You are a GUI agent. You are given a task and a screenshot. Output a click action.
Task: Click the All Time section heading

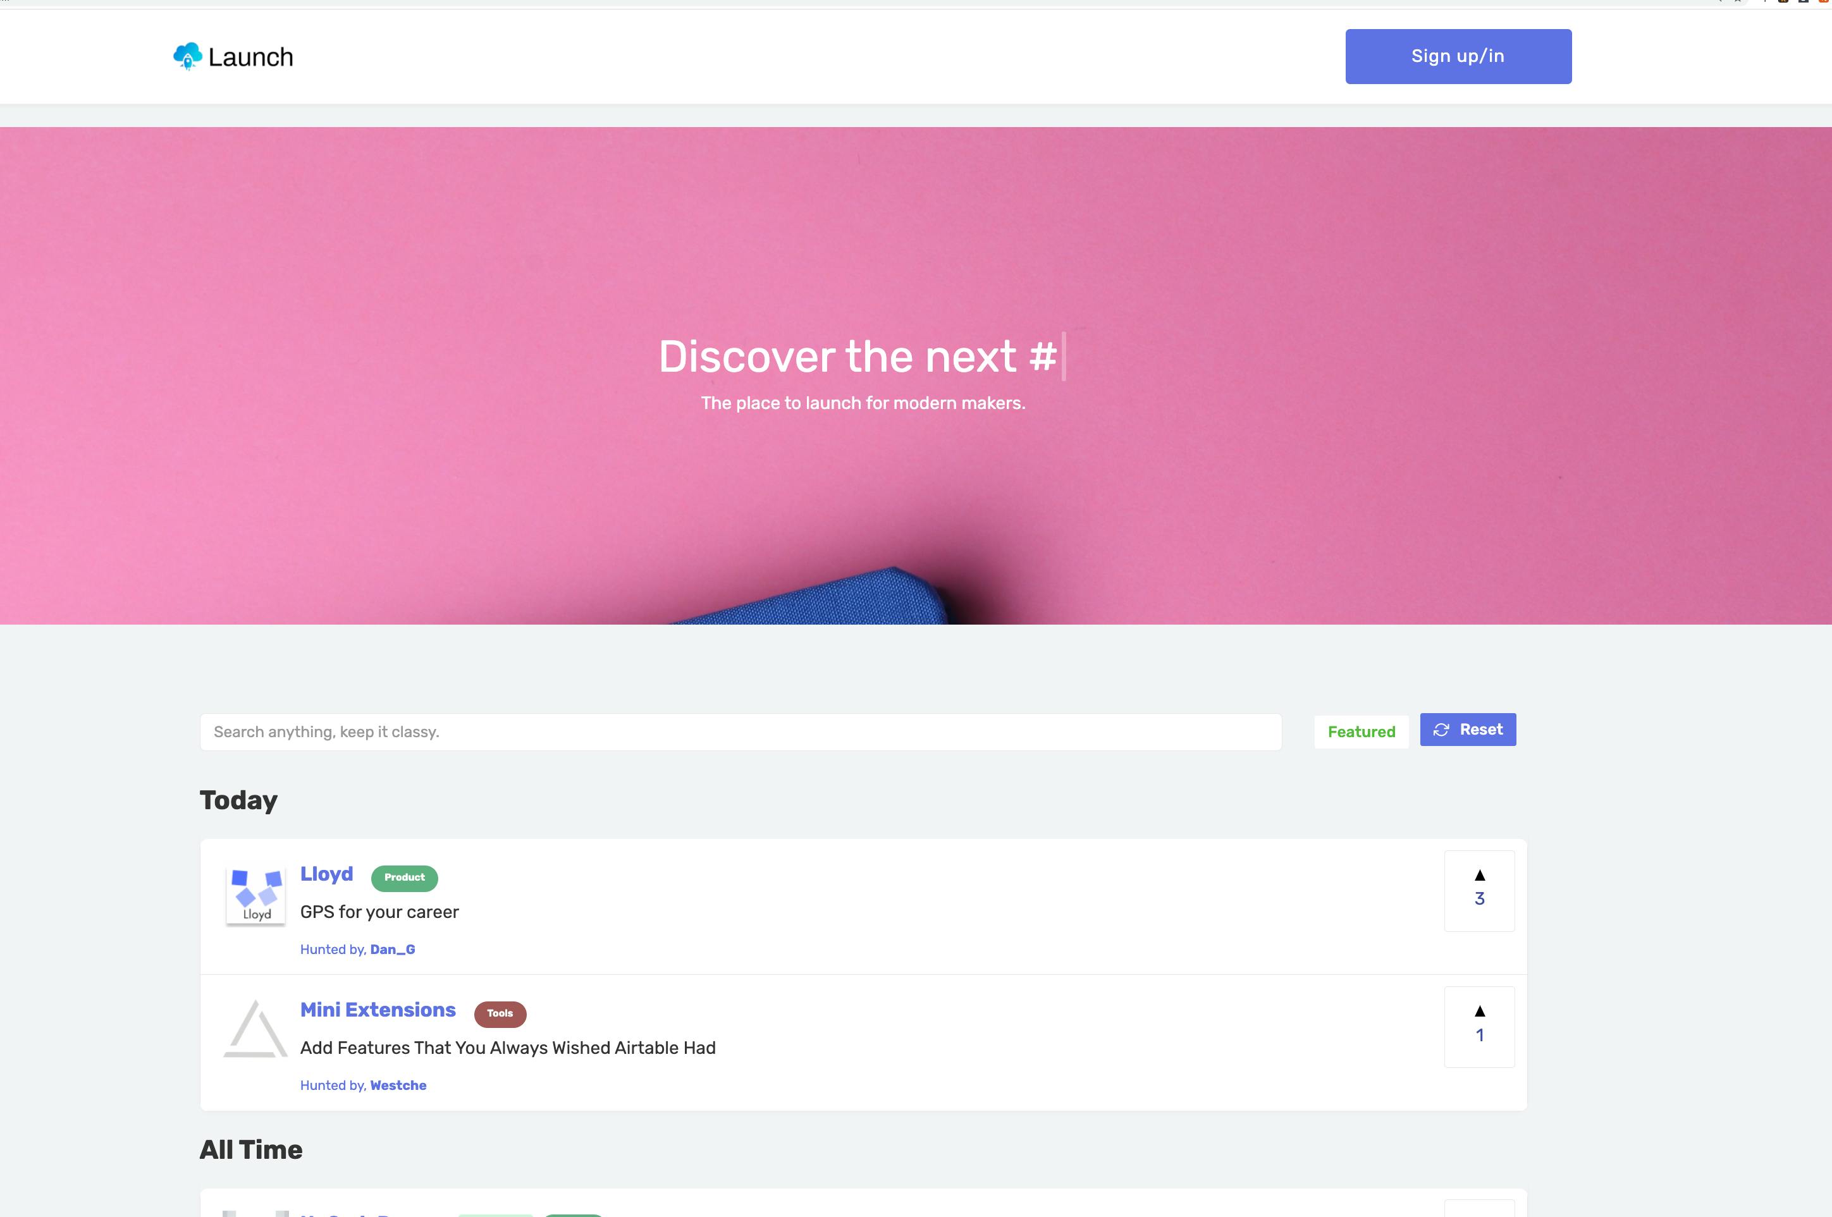tap(250, 1149)
